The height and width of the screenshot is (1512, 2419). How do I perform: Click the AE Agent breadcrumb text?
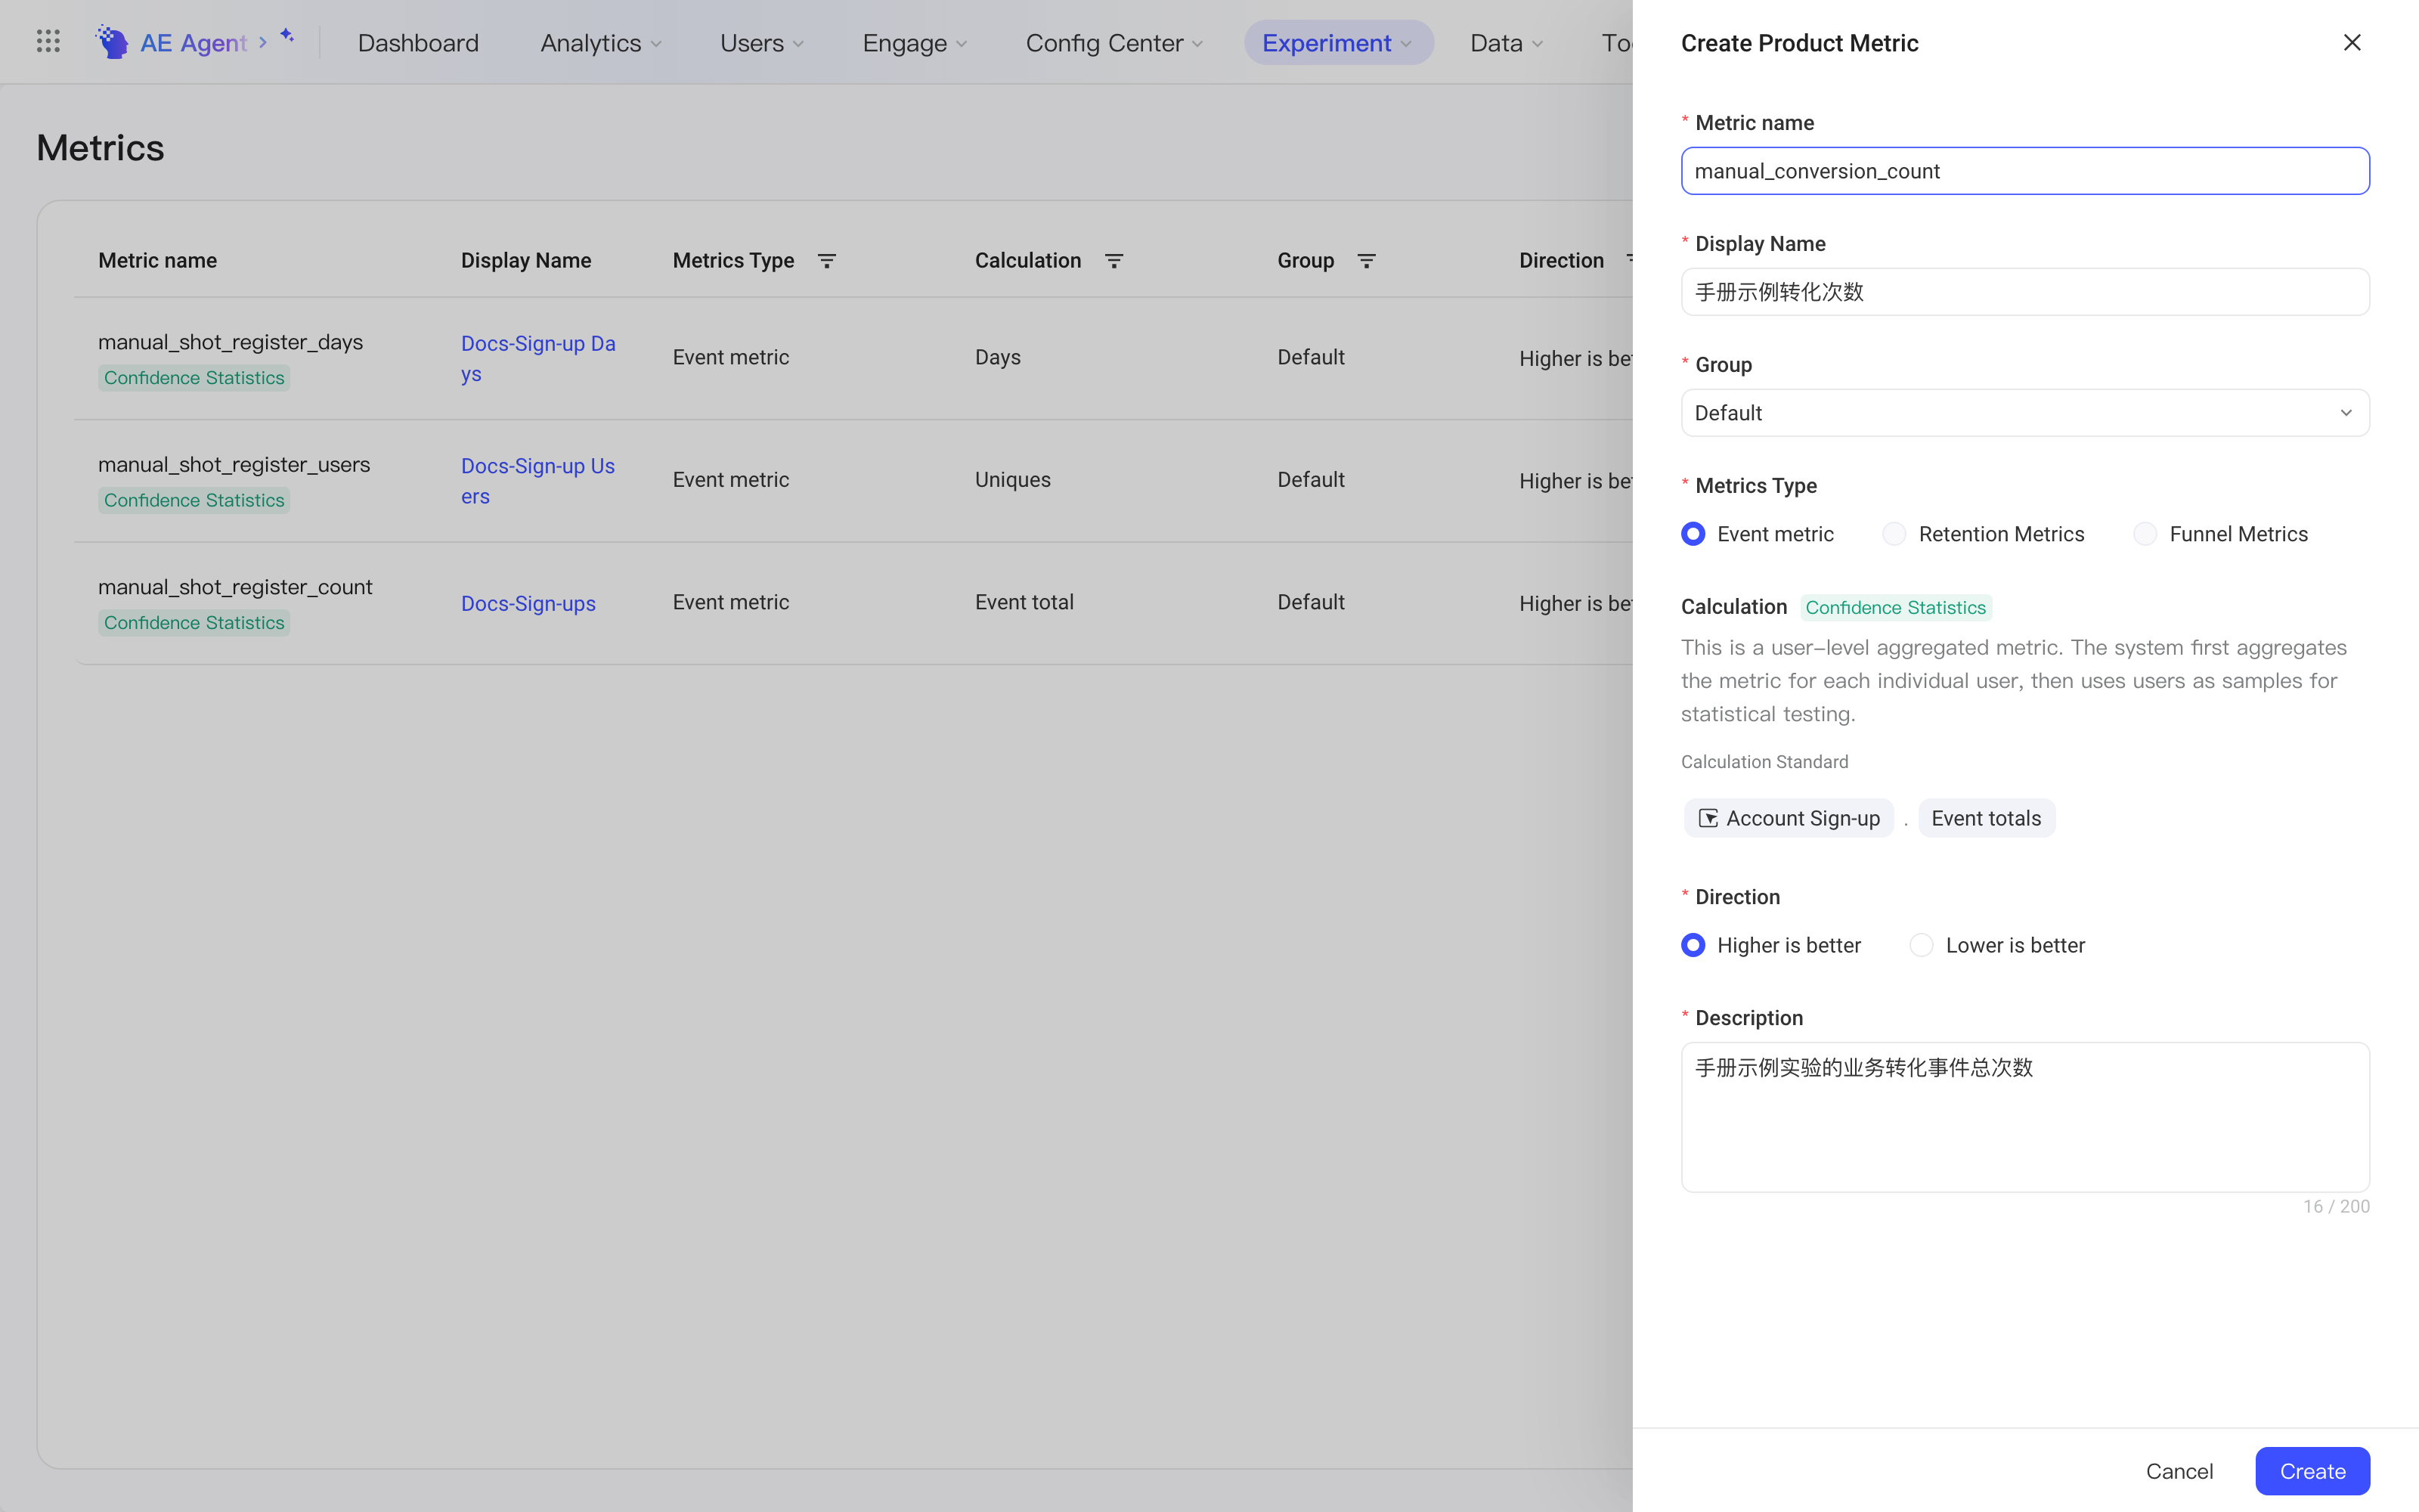click(x=193, y=43)
